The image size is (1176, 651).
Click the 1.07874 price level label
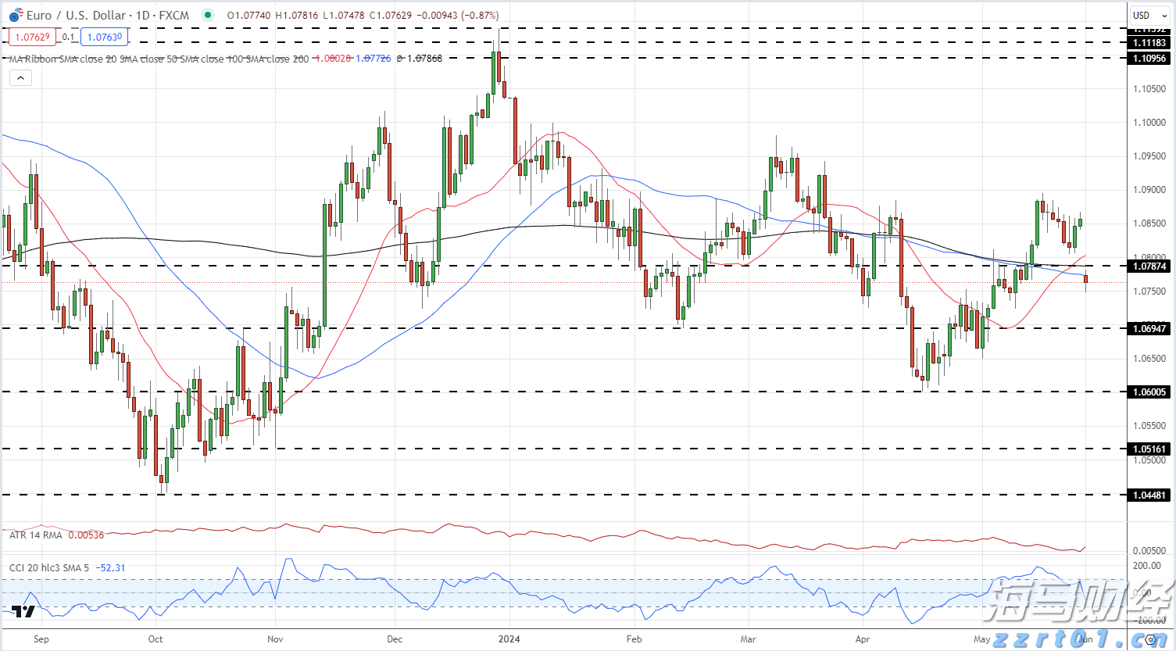[1149, 266]
